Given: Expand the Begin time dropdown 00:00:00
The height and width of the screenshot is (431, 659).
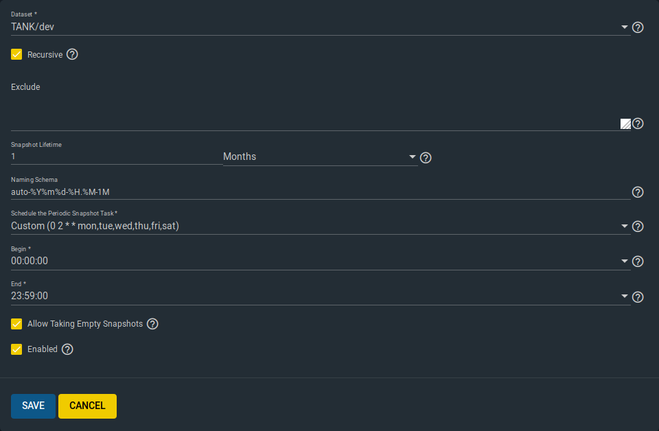Looking at the screenshot, I should coord(321,261).
